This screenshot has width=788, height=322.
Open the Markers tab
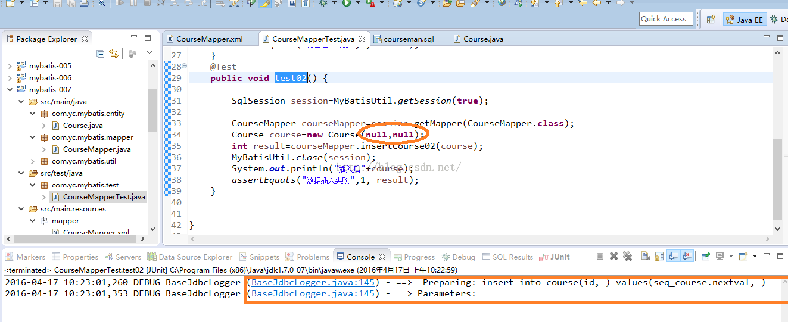pos(25,257)
